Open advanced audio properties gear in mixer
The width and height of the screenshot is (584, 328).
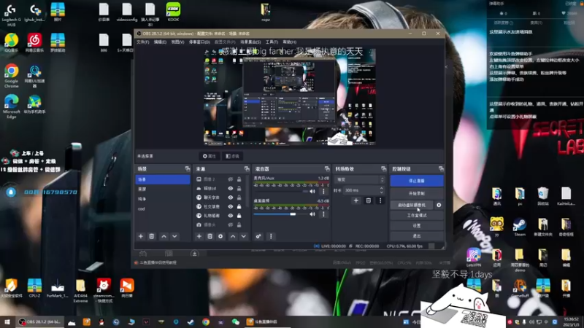coord(258,236)
